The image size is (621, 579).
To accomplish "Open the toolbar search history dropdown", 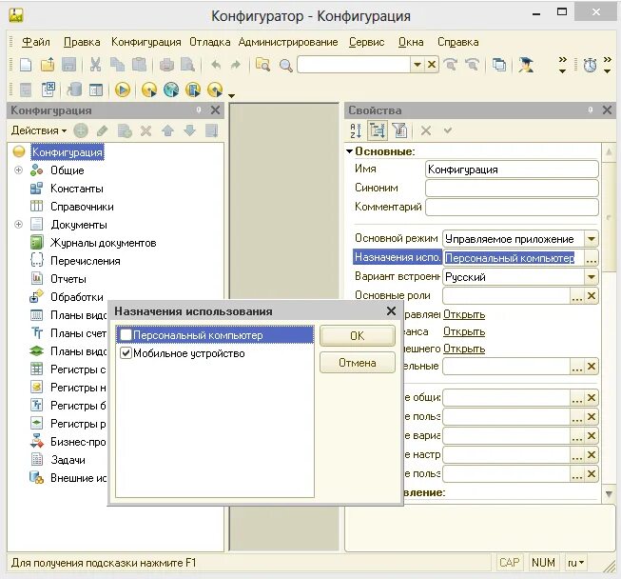I will [x=417, y=64].
